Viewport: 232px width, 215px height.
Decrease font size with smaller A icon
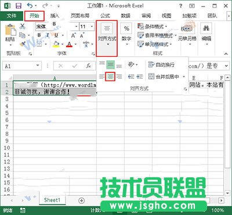coord(82,35)
